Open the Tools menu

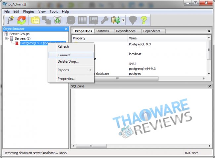tap(54, 11)
